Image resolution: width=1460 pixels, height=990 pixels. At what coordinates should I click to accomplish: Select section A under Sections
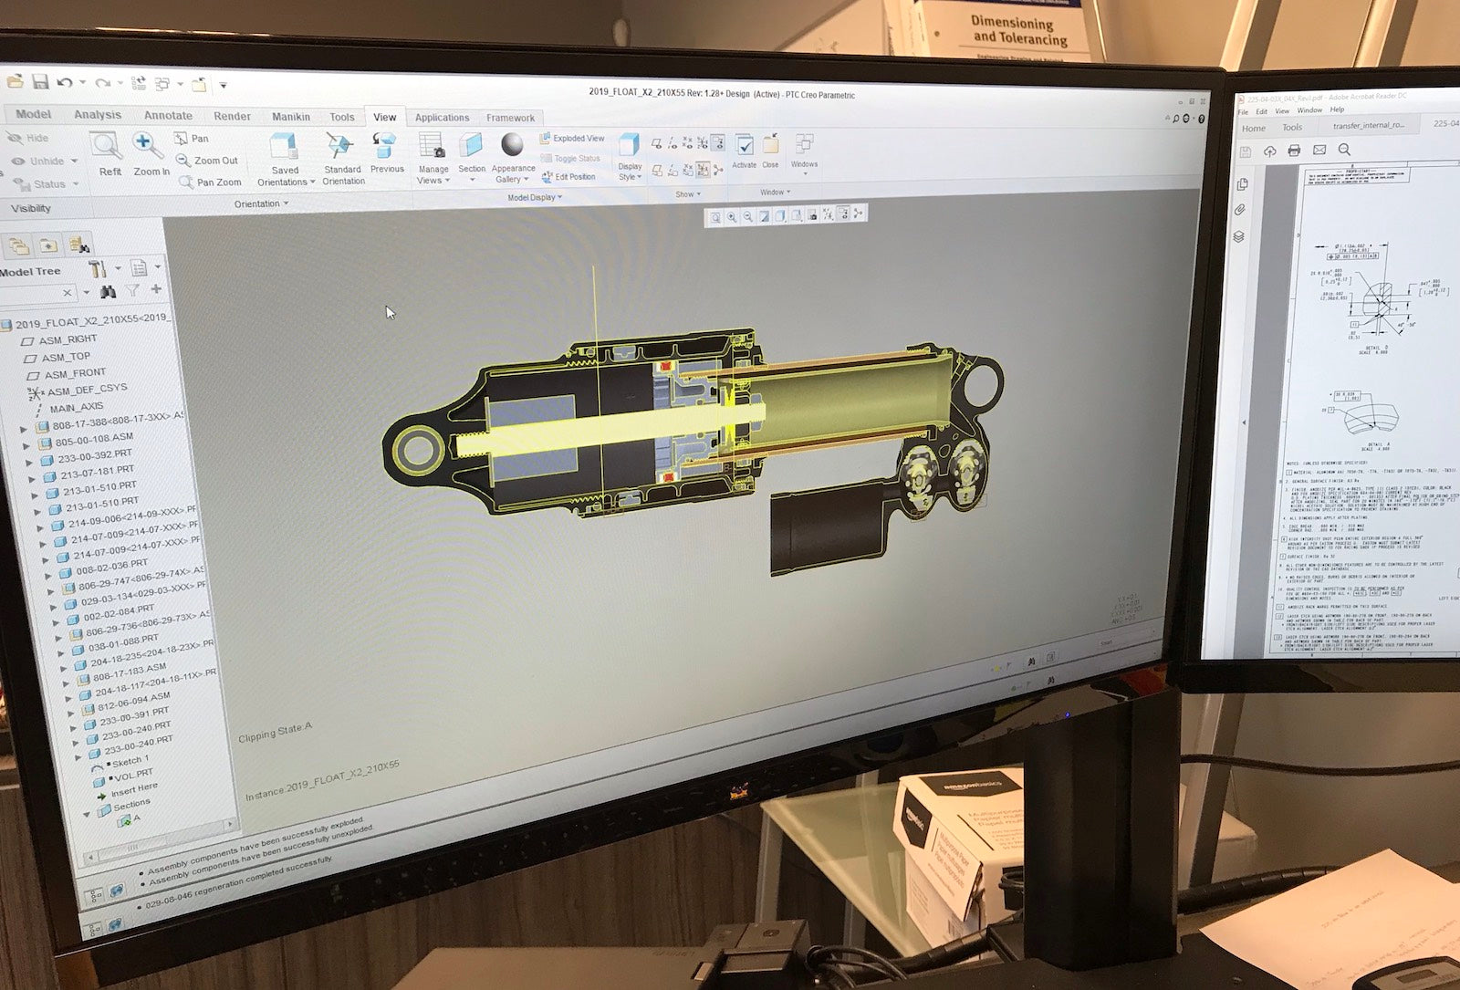pos(130,820)
